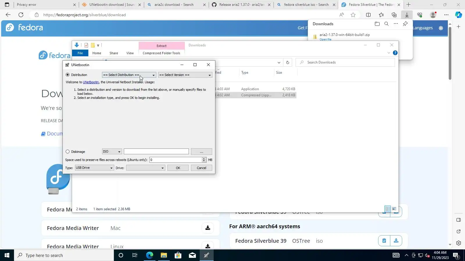Increase the persistent space spinner value
The height and width of the screenshot is (261, 465).
[204, 159]
